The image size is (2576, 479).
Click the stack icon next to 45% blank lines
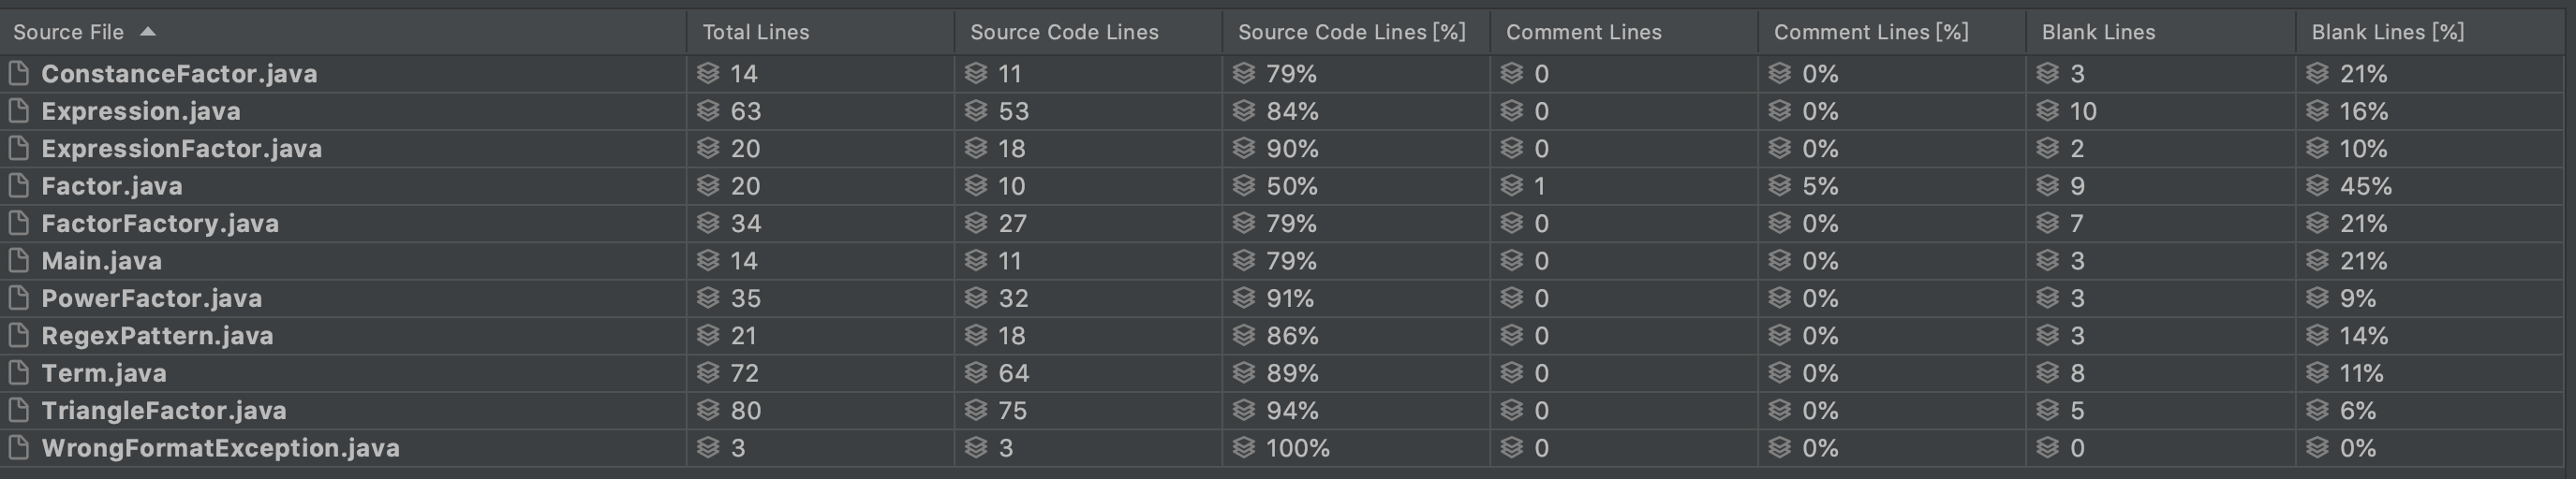[x=2318, y=185]
